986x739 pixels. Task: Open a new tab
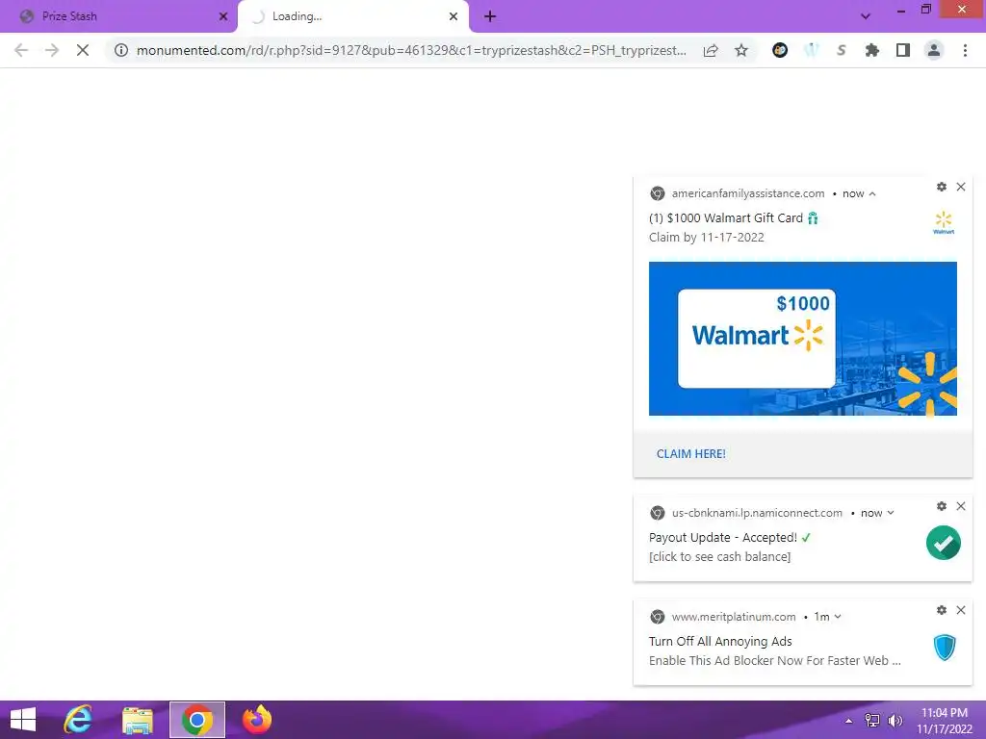(490, 16)
